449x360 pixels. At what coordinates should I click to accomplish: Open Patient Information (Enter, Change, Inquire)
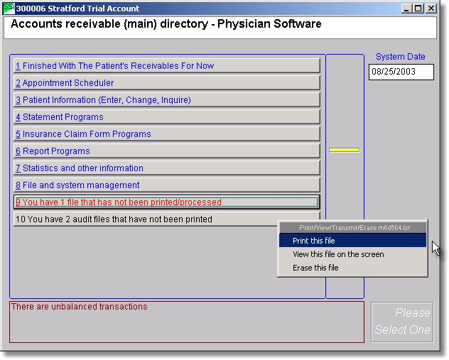click(167, 100)
